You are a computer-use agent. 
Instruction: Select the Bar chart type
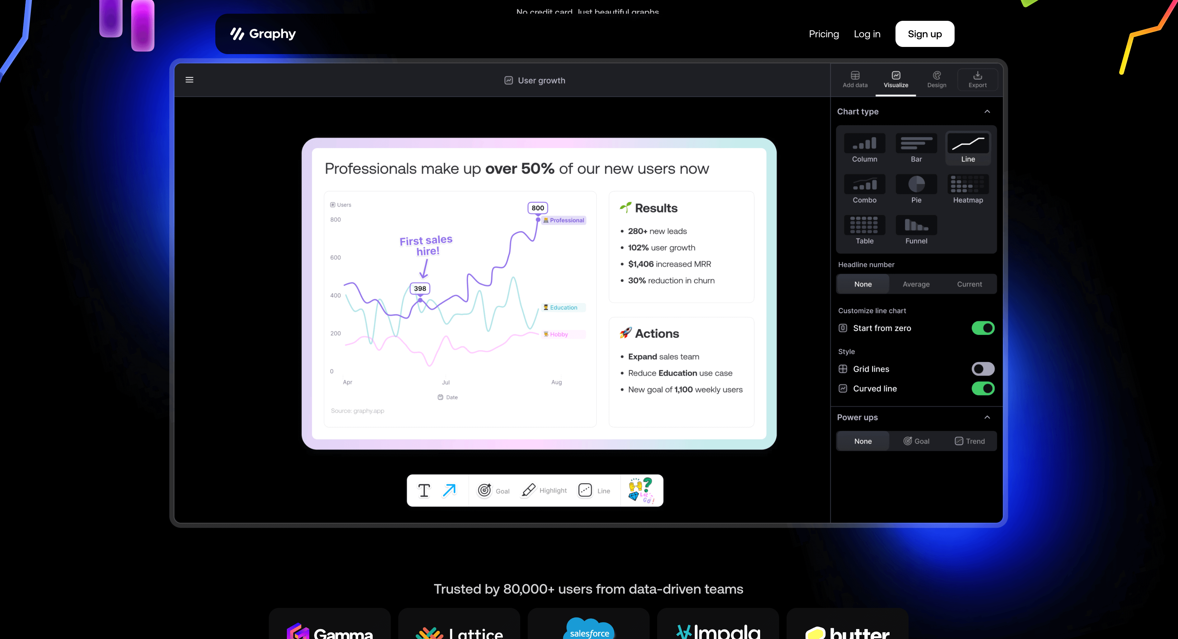(x=916, y=145)
